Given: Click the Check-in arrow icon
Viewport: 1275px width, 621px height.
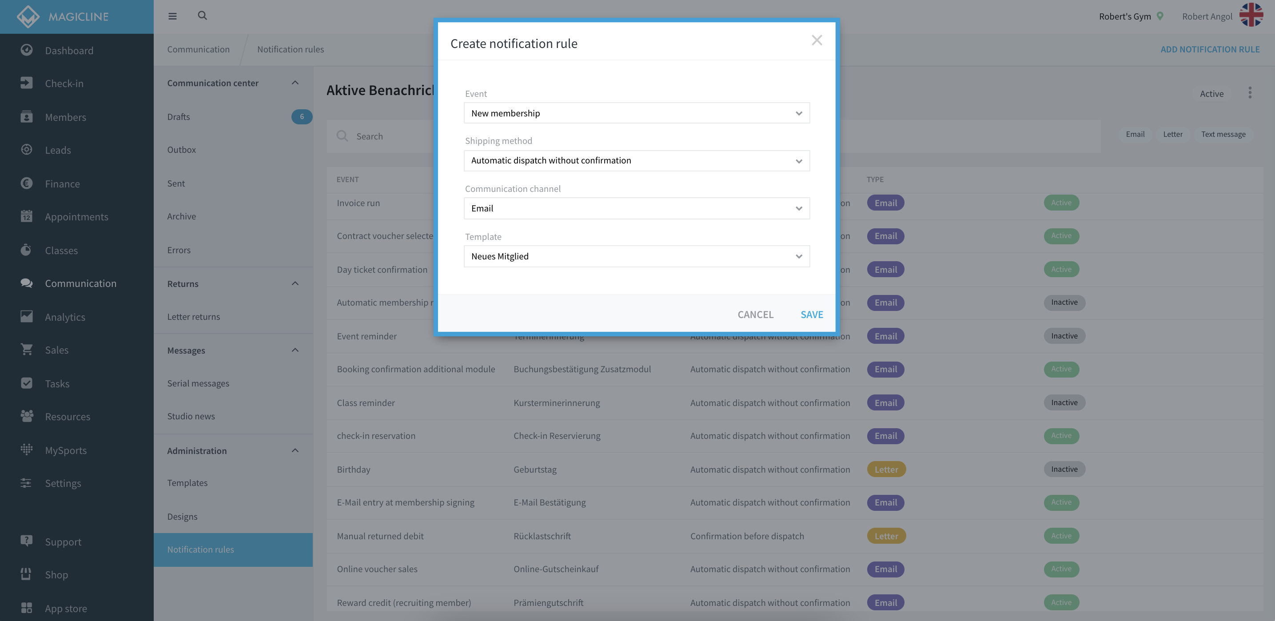Looking at the screenshot, I should click(x=27, y=83).
